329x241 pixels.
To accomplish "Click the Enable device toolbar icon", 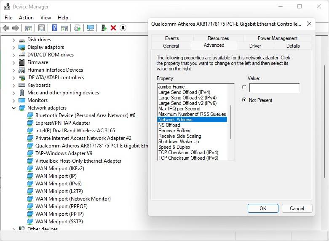I will pyautogui.click(x=104, y=28).
